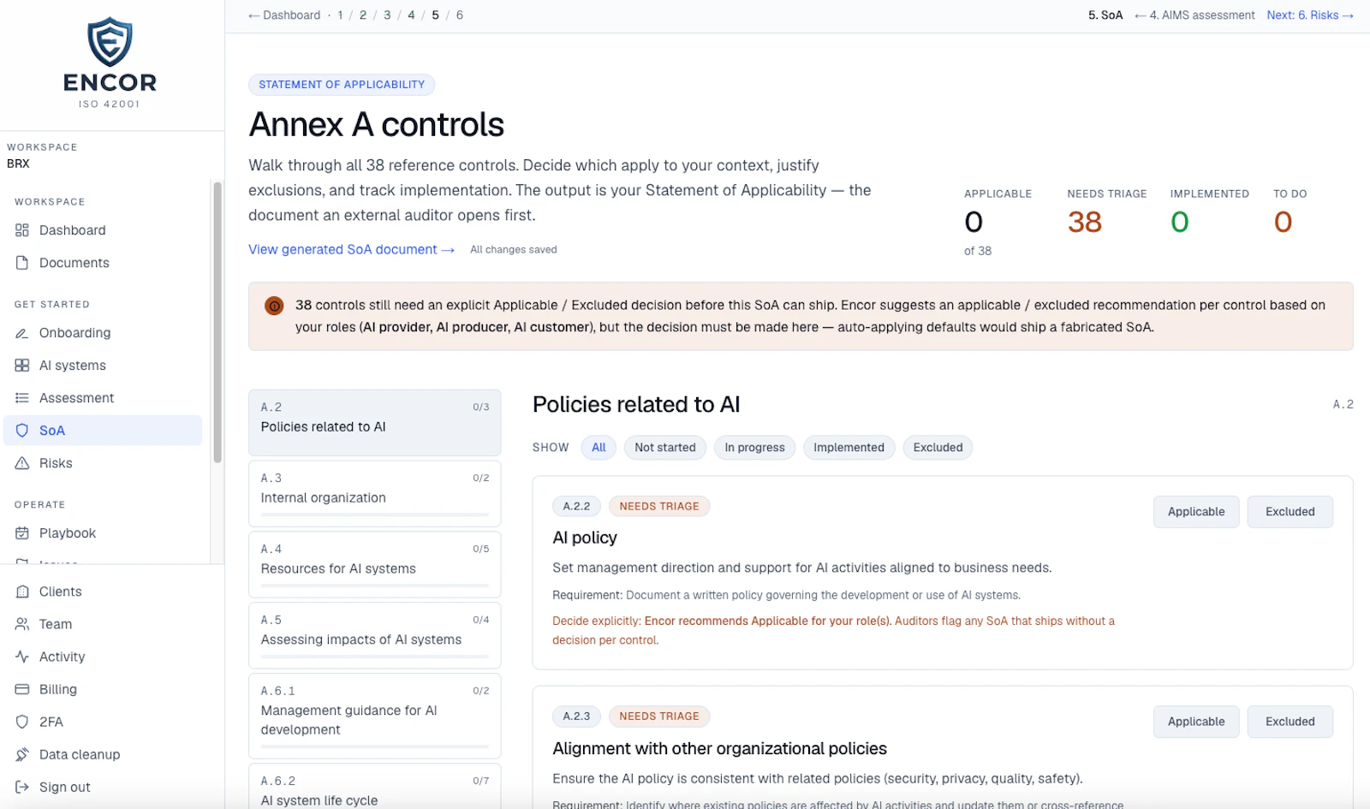The width and height of the screenshot is (1370, 809).
Task: Click the Data cleanup broom icon
Action: 22,754
